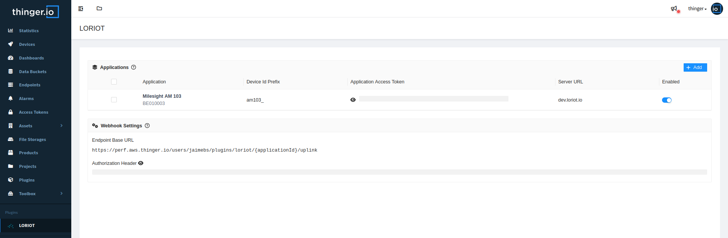Reveal the Application Access Token
728x238 pixels.
(x=353, y=100)
